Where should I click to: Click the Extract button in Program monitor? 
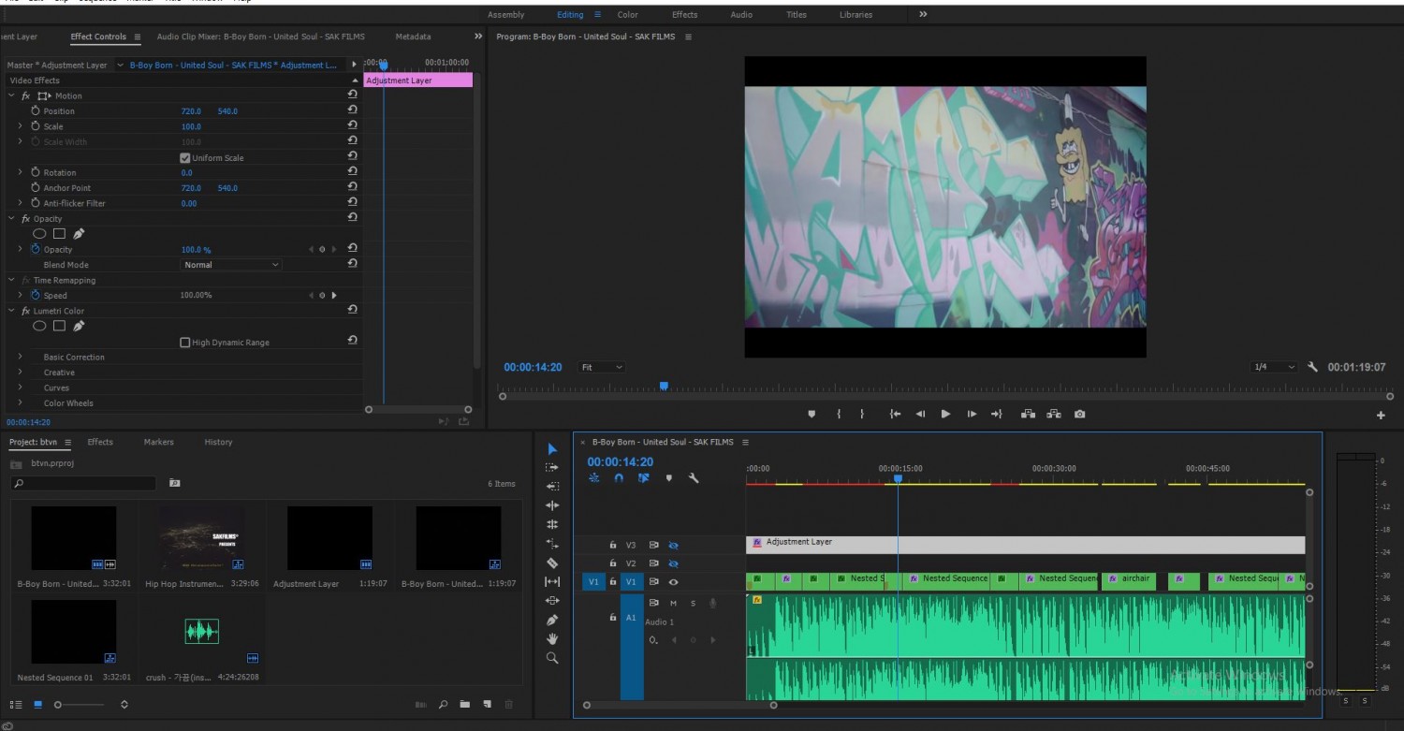(x=1054, y=414)
